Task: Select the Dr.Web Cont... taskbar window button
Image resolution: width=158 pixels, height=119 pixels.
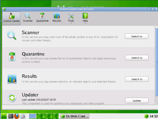Action: pos(75,116)
